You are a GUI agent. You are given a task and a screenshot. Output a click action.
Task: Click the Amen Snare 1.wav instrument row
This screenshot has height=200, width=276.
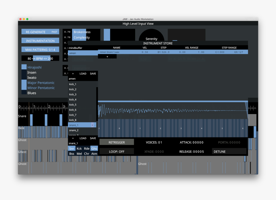tap(173, 52)
